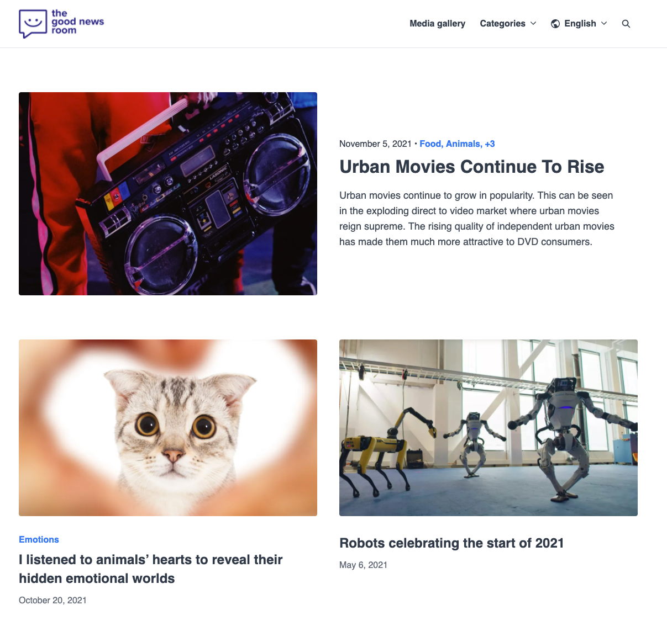Open Robots celebrating the start of 2021
The height and width of the screenshot is (621, 667).
click(451, 543)
